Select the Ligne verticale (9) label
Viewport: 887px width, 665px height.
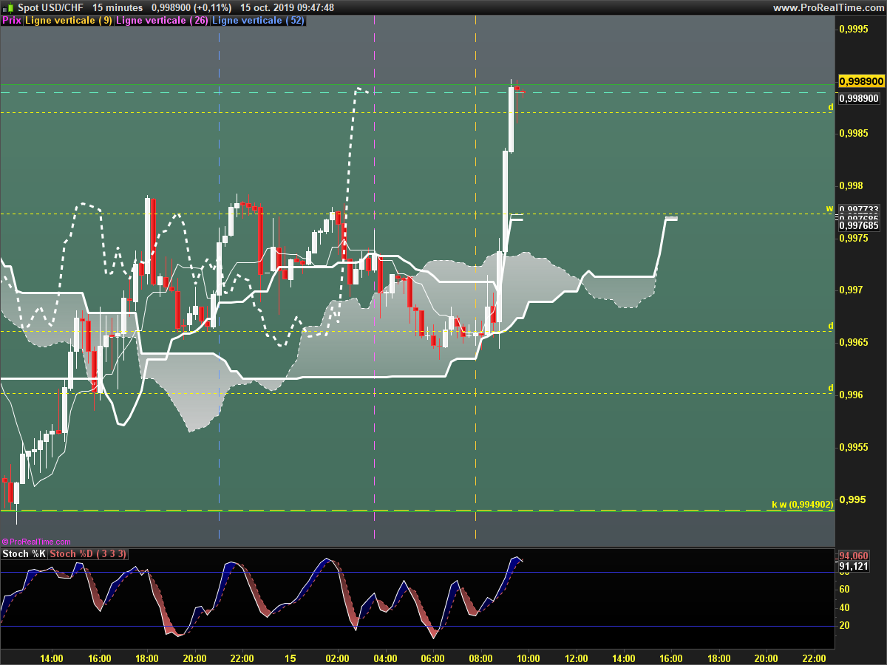point(69,21)
